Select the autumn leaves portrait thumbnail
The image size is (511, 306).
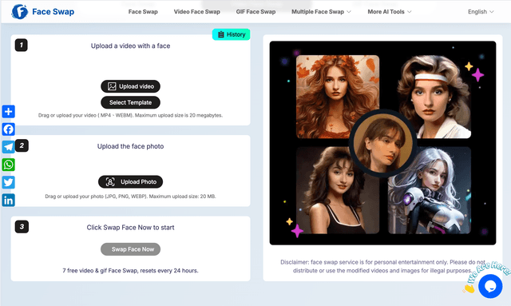(338, 97)
